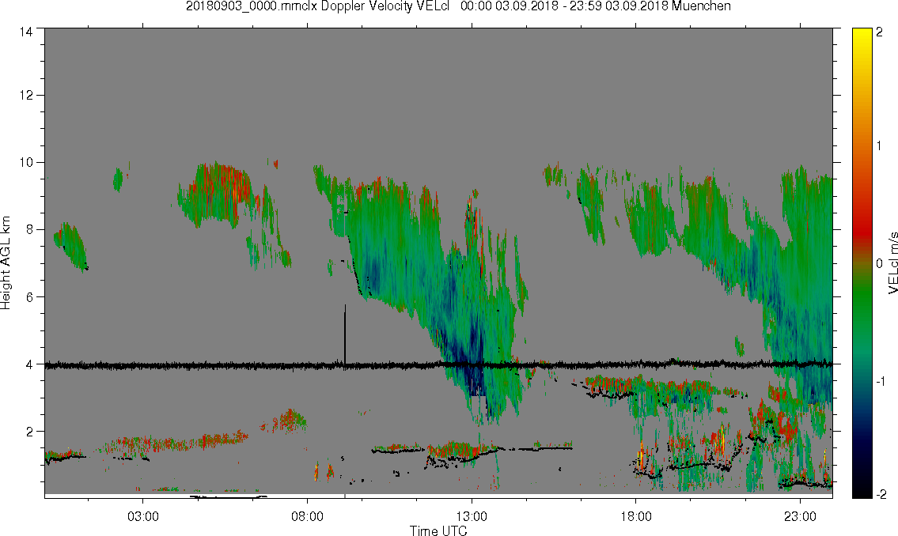Click the '23:00' time axis label
898x536 pixels.
coord(800,517)
